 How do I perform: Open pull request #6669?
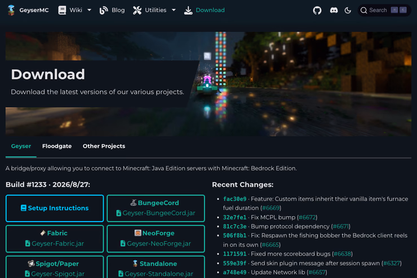point(270,208)
